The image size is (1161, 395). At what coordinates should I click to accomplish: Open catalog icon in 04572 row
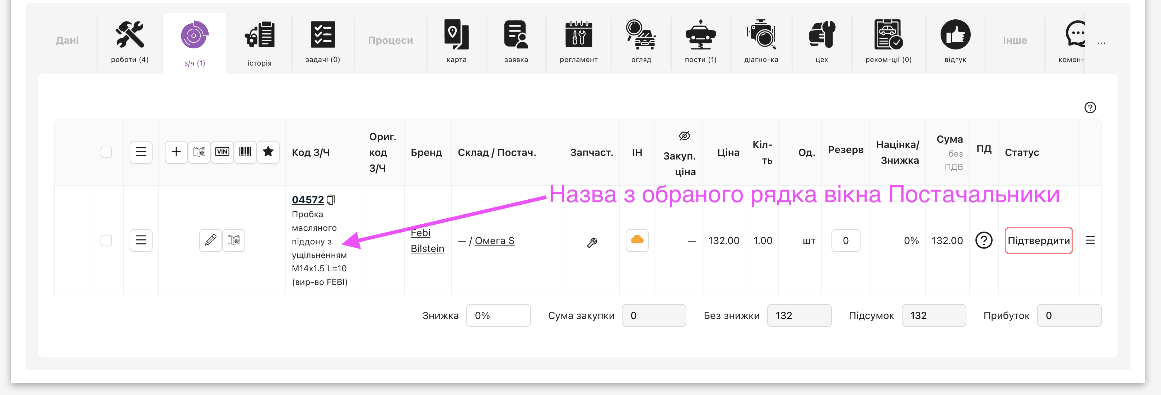233,240
